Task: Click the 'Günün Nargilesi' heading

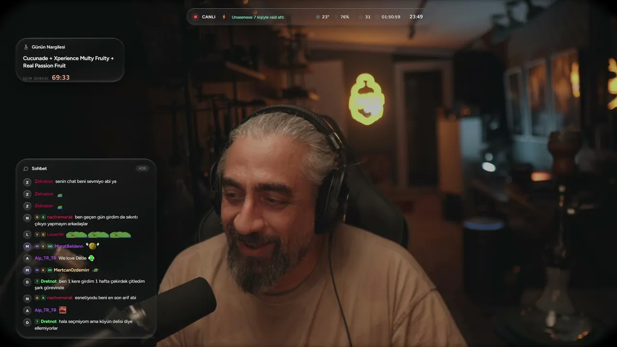Action: click(x=48, y=47)
